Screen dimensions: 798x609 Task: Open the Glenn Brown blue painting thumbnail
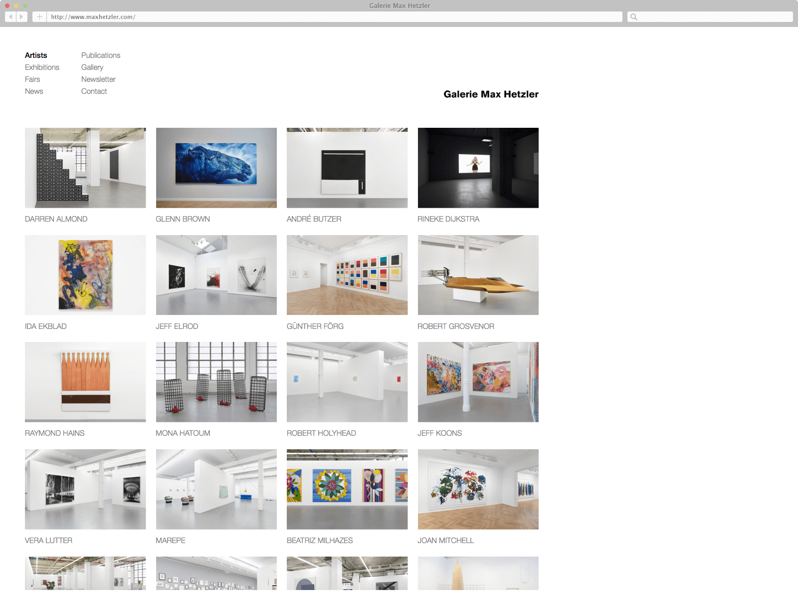pos(216,168)
